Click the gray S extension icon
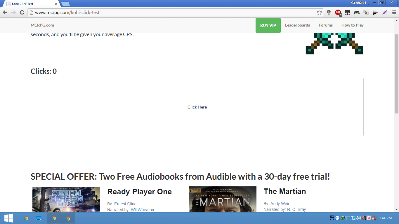Image resolution: width=399 pixels, height=224 pixels. coord(366,13)
